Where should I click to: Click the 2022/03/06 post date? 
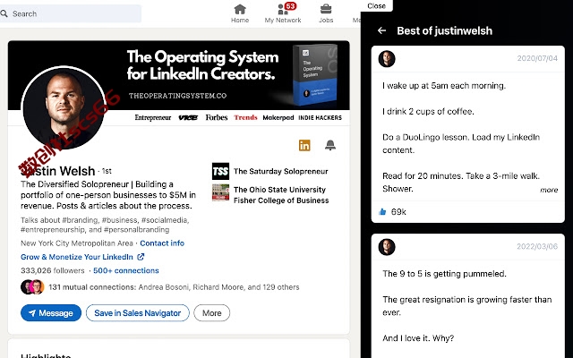click(537, 247)
